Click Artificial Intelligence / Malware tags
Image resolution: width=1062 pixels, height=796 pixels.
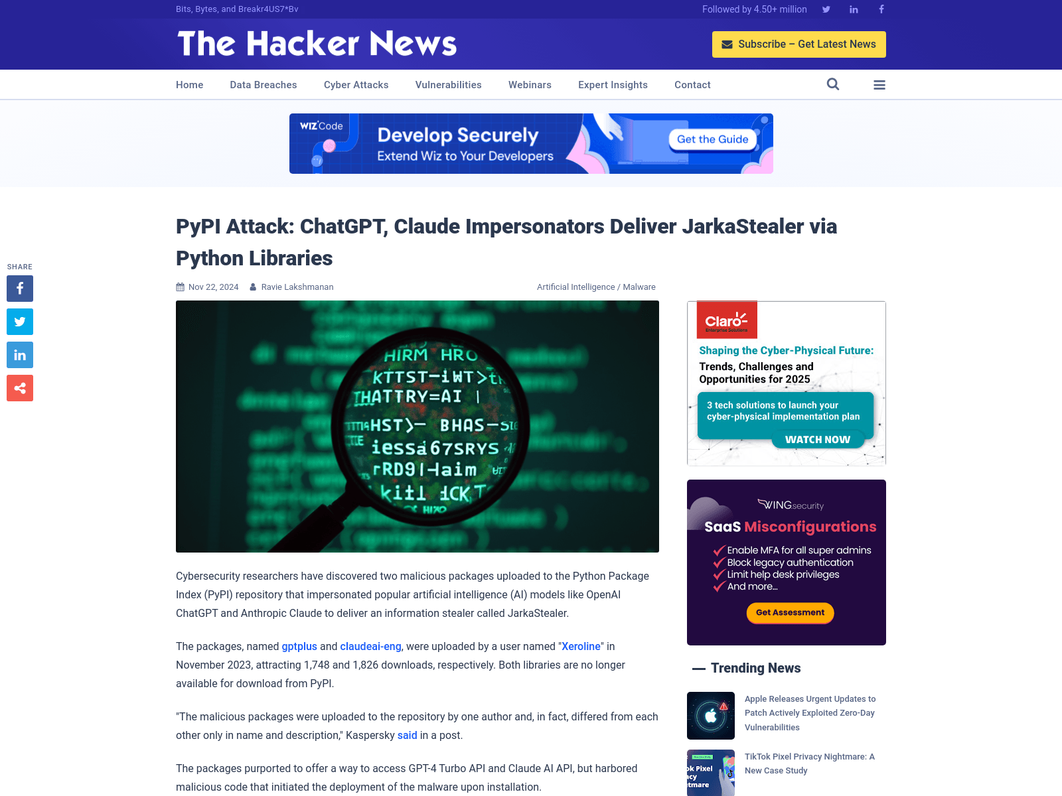pyautogui.click(x=596, y=287)
